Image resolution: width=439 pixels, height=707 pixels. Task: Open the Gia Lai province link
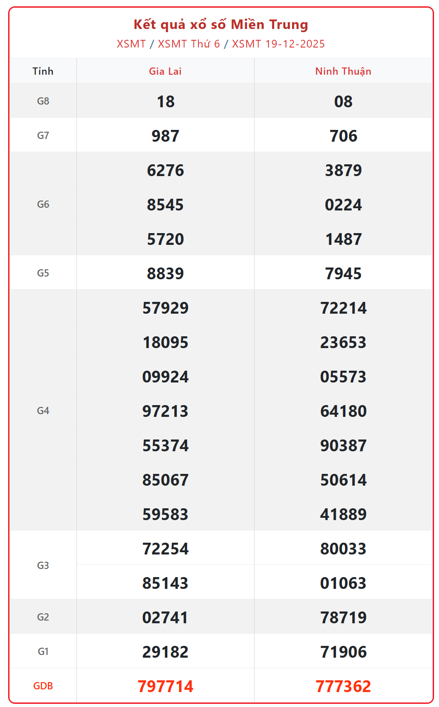click(x=165, y=71)
